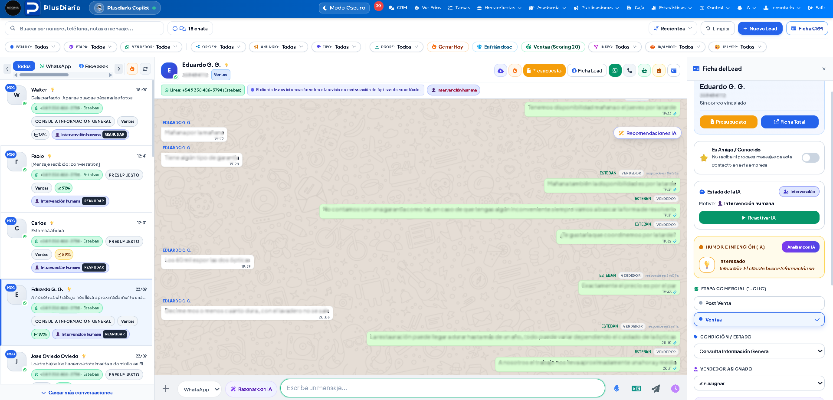Image resolution: width=833 pixels, height=400 pixels.
Task: Open the shopping basket icon
Action: [x=644, y=71]
